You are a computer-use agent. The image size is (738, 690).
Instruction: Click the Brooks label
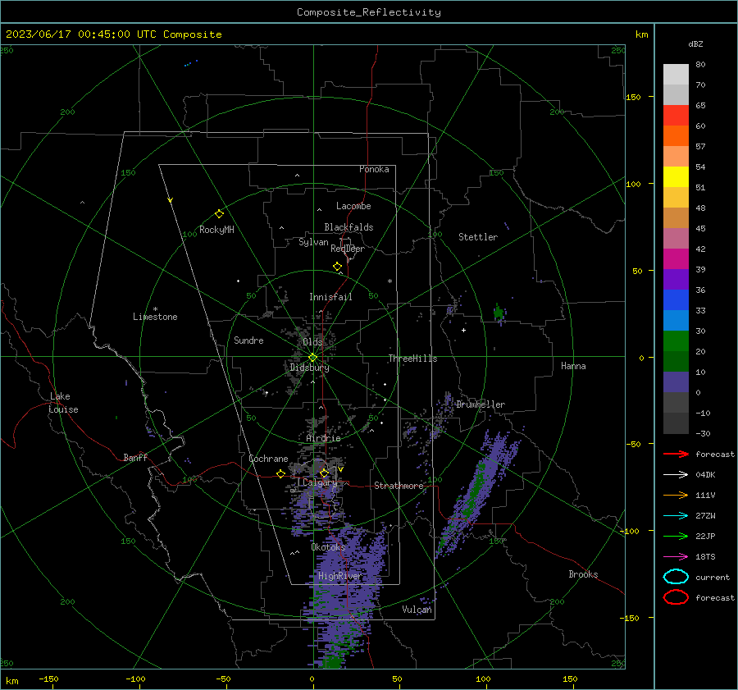click(x=583, y=574)
